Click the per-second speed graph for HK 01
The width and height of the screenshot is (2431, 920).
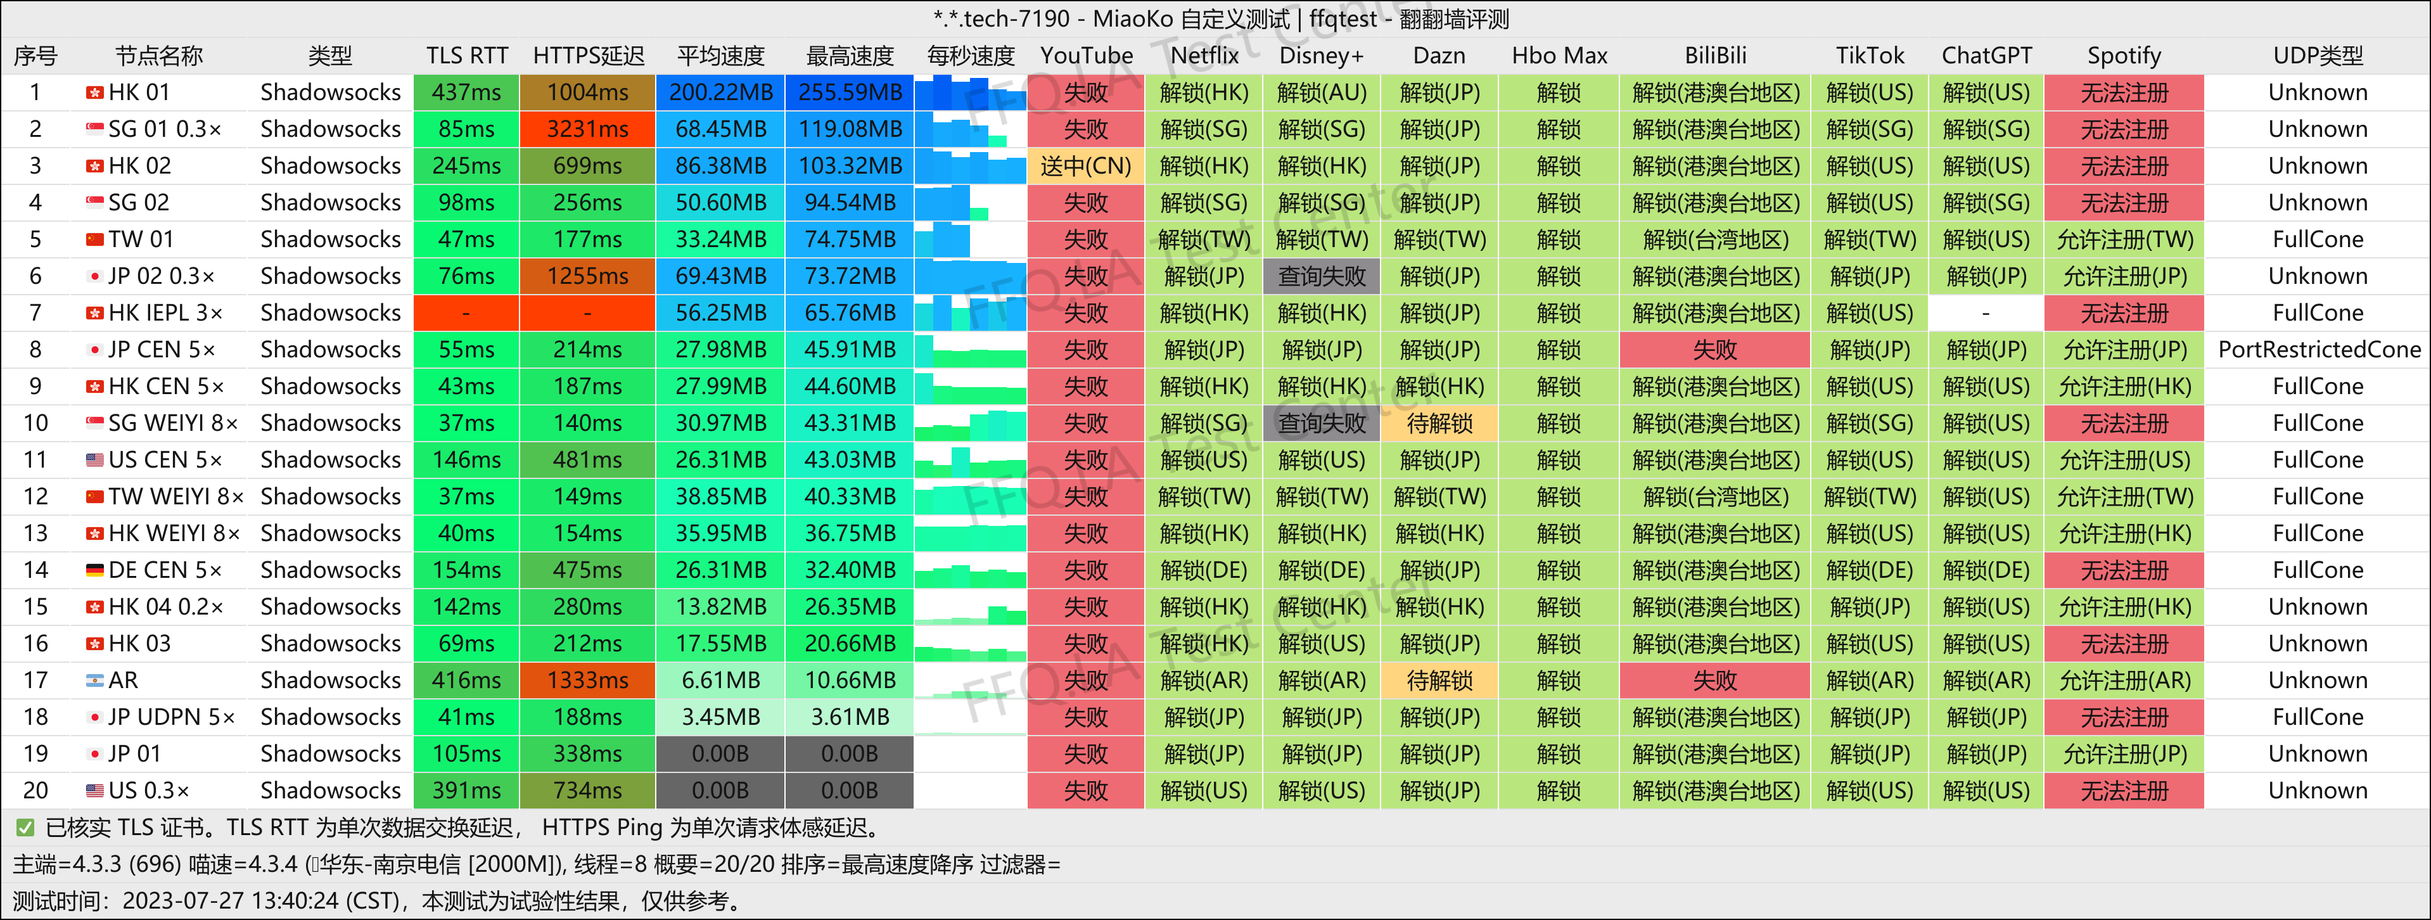coord(970,93)
